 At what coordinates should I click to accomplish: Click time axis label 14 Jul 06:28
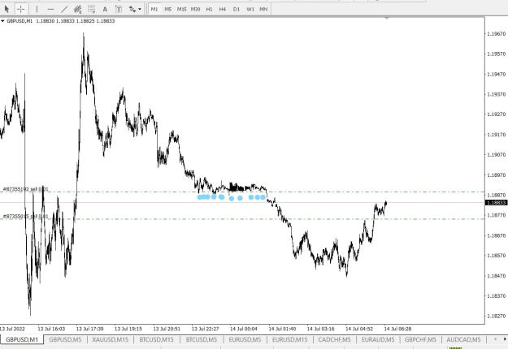tap(397, 329)
